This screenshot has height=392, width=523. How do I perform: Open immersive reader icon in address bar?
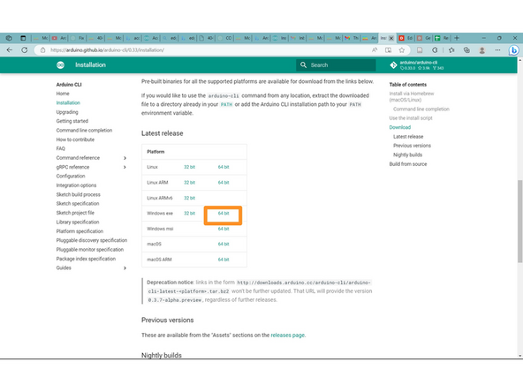tap(388, 50)
